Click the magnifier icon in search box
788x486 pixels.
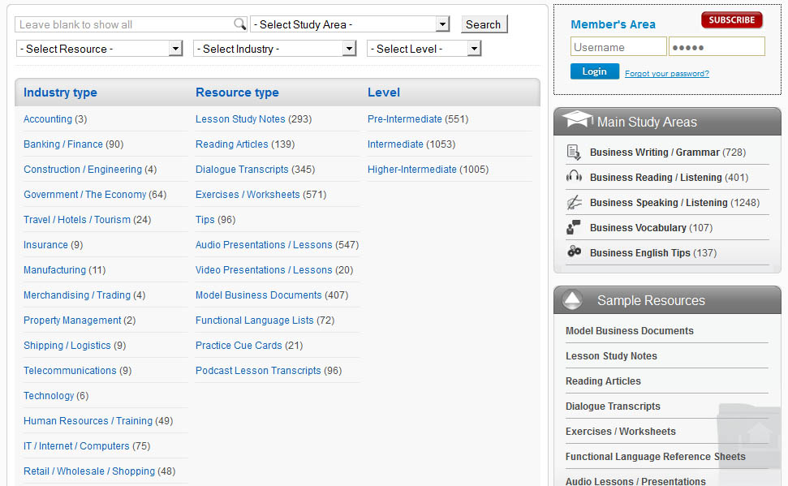pos(239,24)
